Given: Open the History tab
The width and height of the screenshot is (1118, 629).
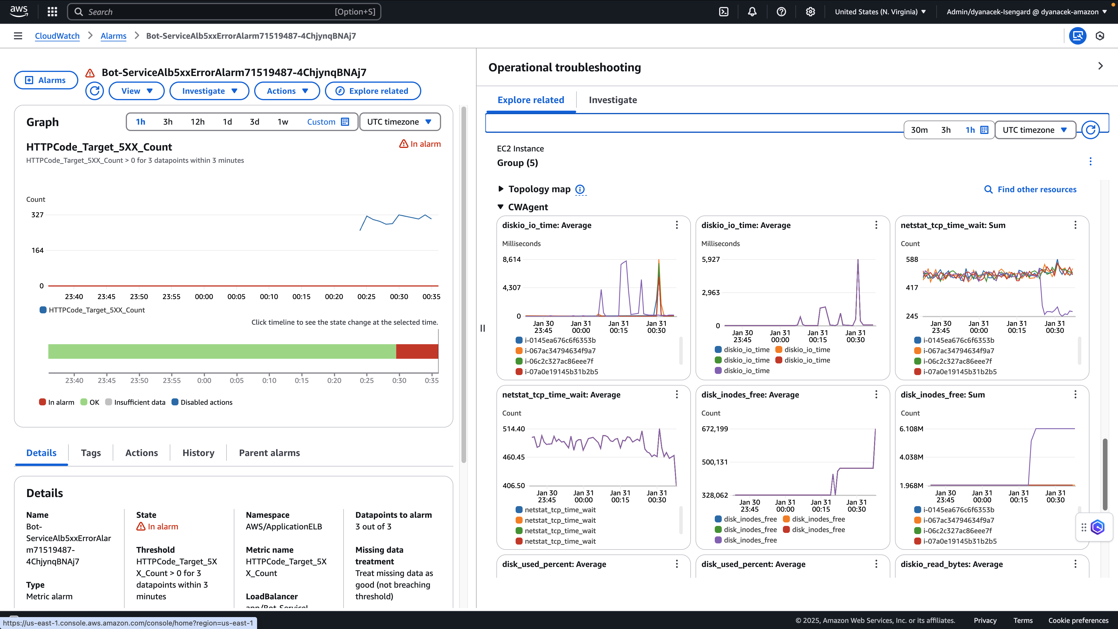Looking at the screenshot, I should 198,453.
